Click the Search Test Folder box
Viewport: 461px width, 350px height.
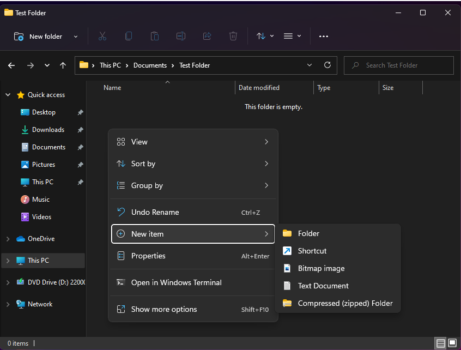[398, 65]
